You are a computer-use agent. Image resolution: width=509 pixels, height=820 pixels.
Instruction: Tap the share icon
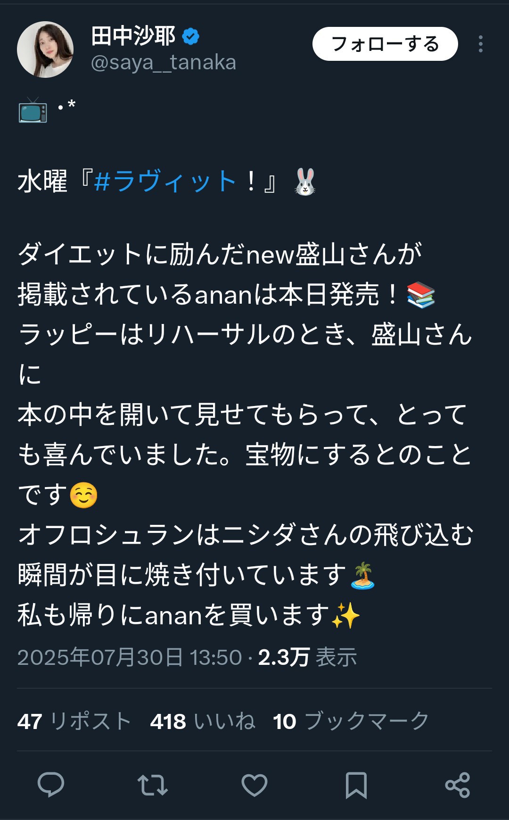(458, 785)
